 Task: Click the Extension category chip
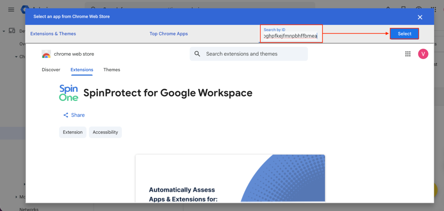[x=73, y=132]
